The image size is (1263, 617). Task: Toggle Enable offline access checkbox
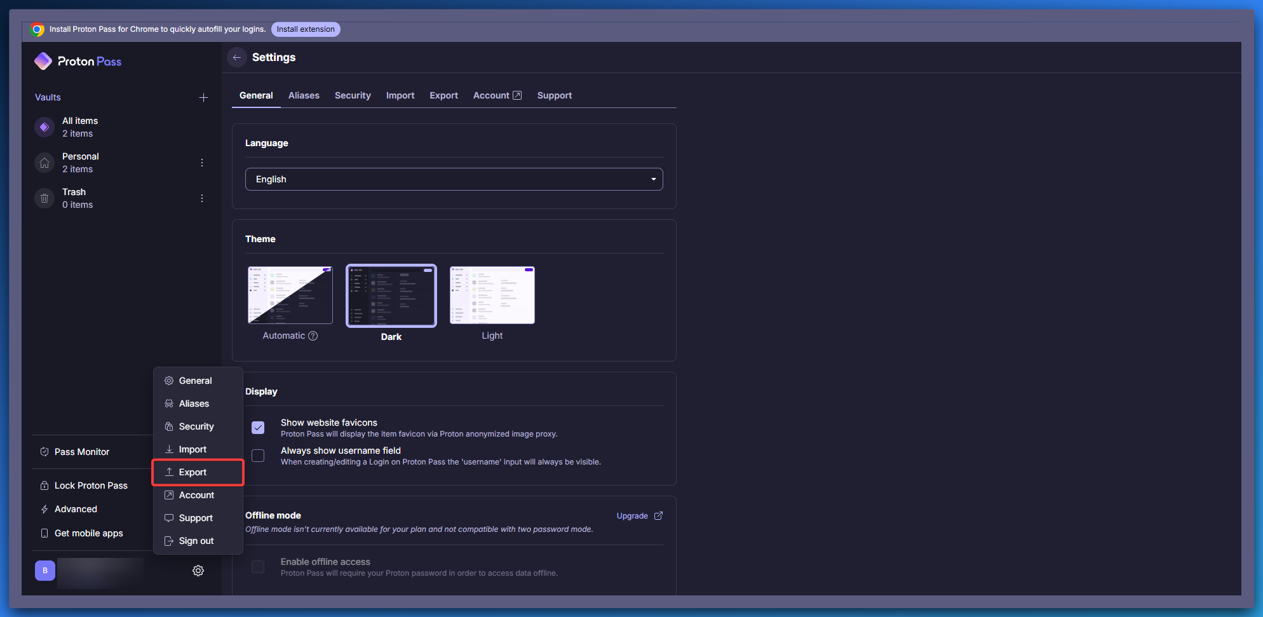258,567
